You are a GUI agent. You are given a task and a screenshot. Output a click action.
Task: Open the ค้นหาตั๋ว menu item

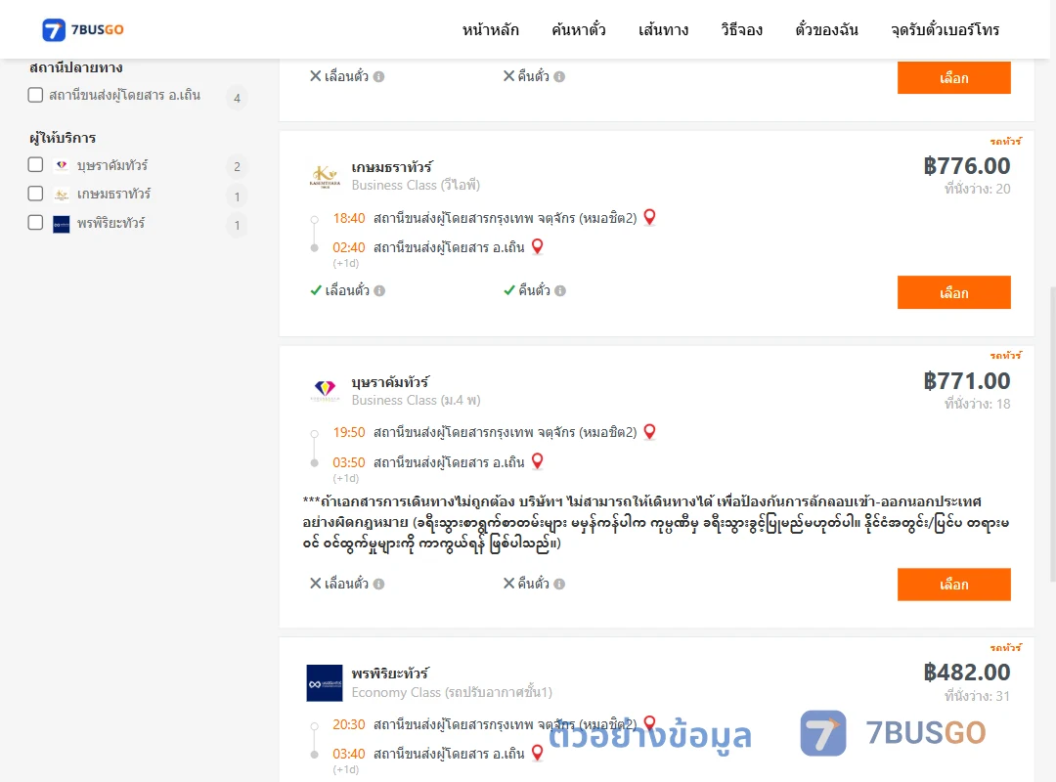pyautogui.click(x=579, y=29)
